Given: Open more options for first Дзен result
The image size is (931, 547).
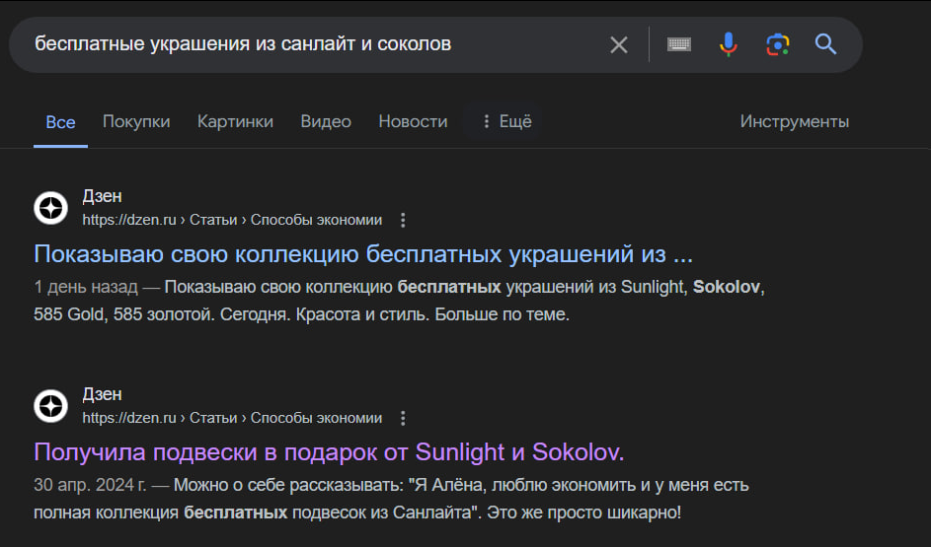Looking at the screenshot, I should (x=403, y=220).
